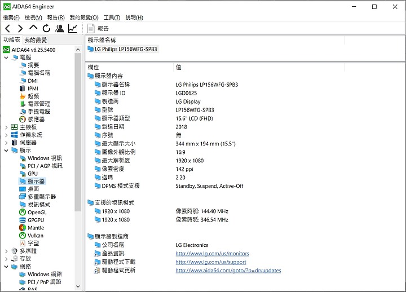Open the 檢視(V) menu

coord(33,17)
